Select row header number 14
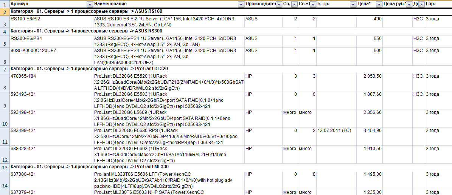 click(x=4, y=180)
